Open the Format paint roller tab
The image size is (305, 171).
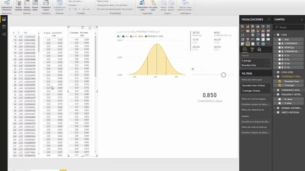point(252,49)
